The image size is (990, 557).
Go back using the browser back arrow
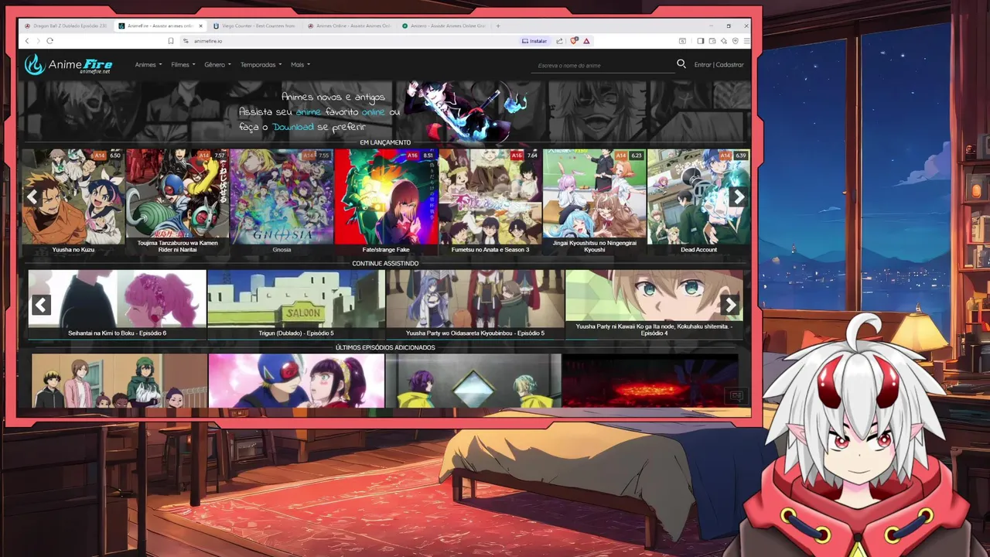(x=27, y=40)
